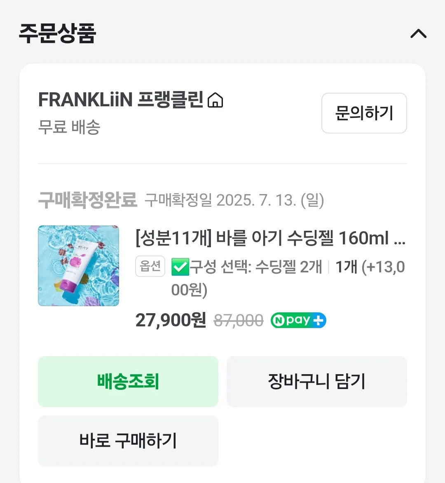The image size is (445, 483).
Task: Open the soothing gel product thumbnail
Action: point(78,266)
